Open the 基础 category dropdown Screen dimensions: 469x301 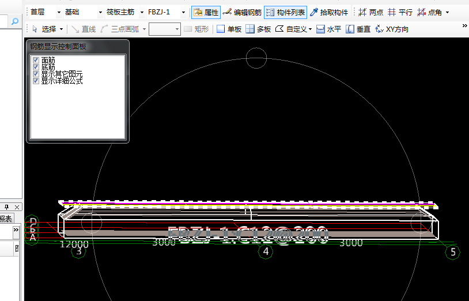coord(100,13)
